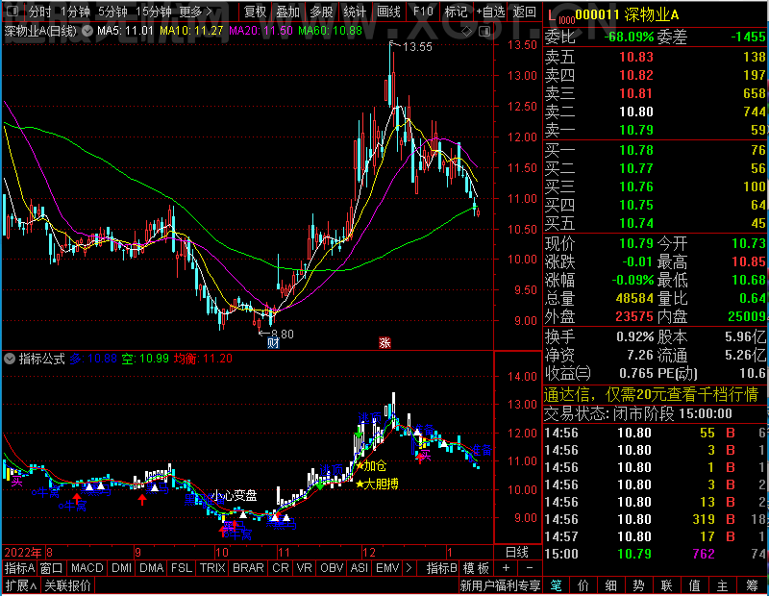The height and width of the screenshot is (596, 769).
Task: Open the 多股 multi-stock view
Action: coord(321,11)
